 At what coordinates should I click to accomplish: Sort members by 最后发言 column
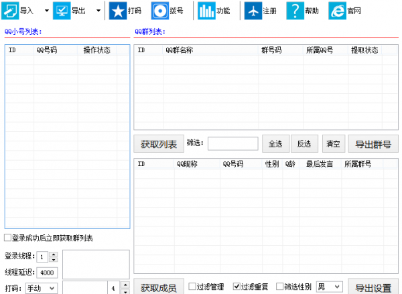pos(320,164)
